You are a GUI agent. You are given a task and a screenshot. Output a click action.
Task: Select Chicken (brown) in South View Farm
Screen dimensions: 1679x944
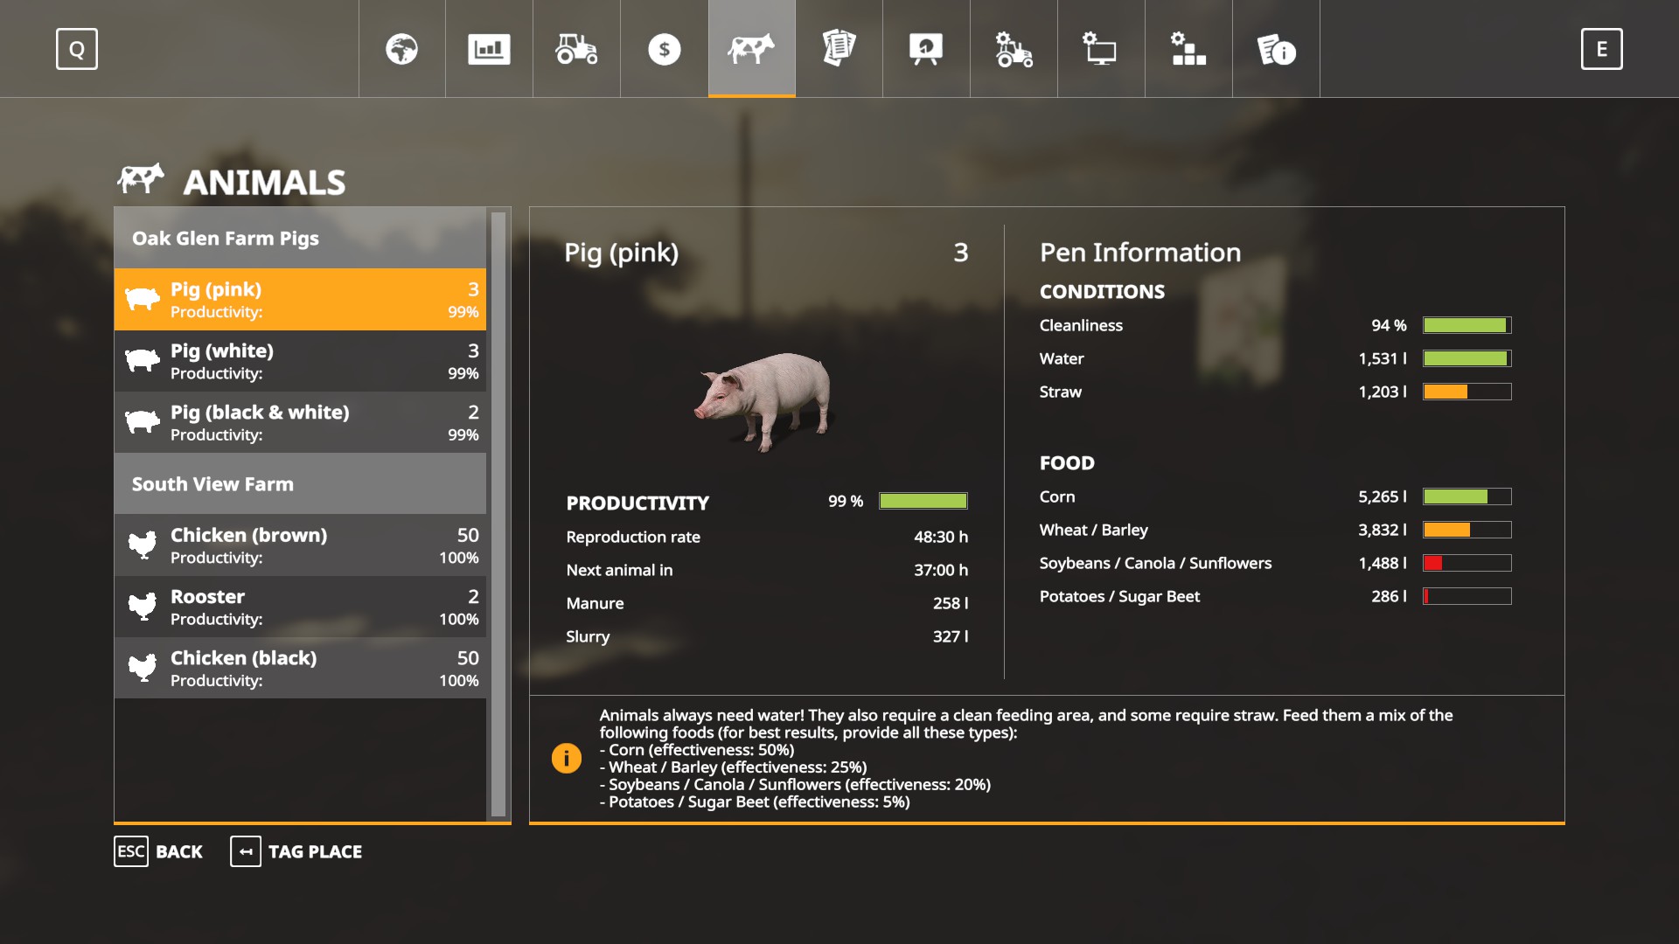coord(300,545)
